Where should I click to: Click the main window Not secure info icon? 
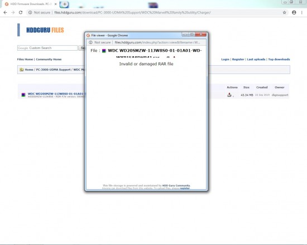point(30,12)
